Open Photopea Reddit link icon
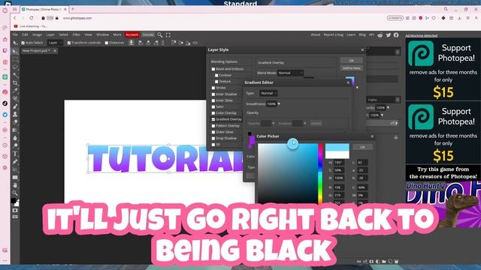 (x=380, y=35)
